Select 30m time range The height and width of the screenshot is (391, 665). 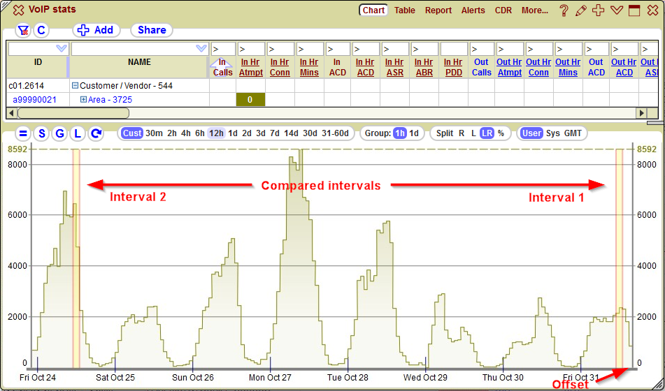pyautogui.click(x=154, y=133)
